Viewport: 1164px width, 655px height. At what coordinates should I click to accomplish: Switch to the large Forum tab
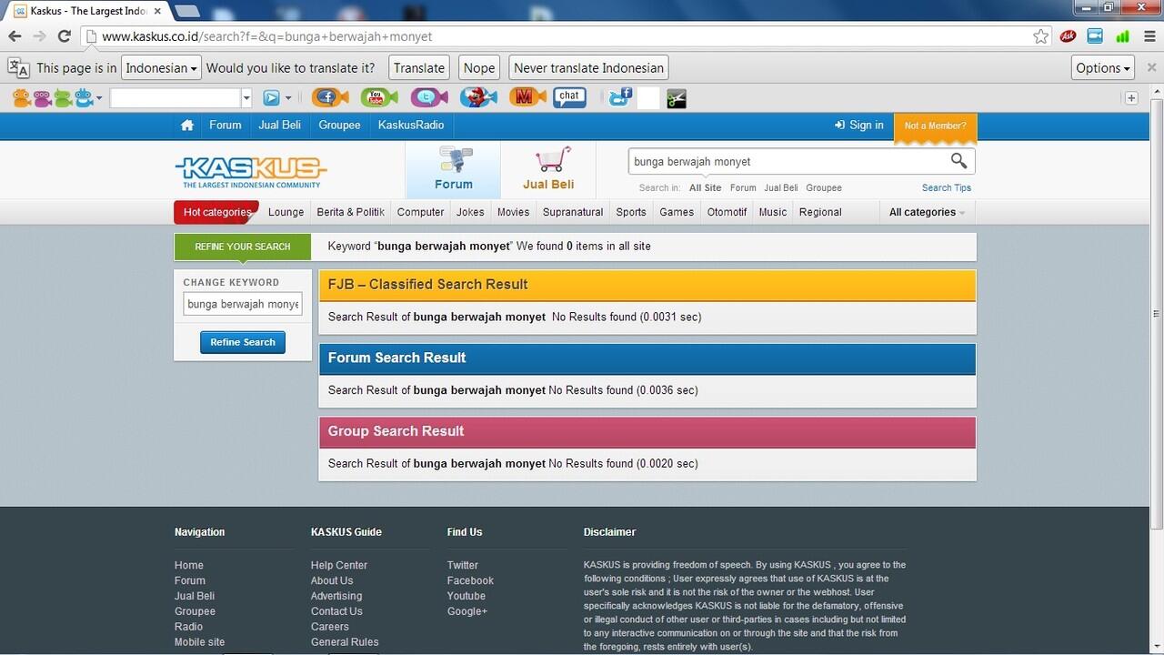[453, 170]
